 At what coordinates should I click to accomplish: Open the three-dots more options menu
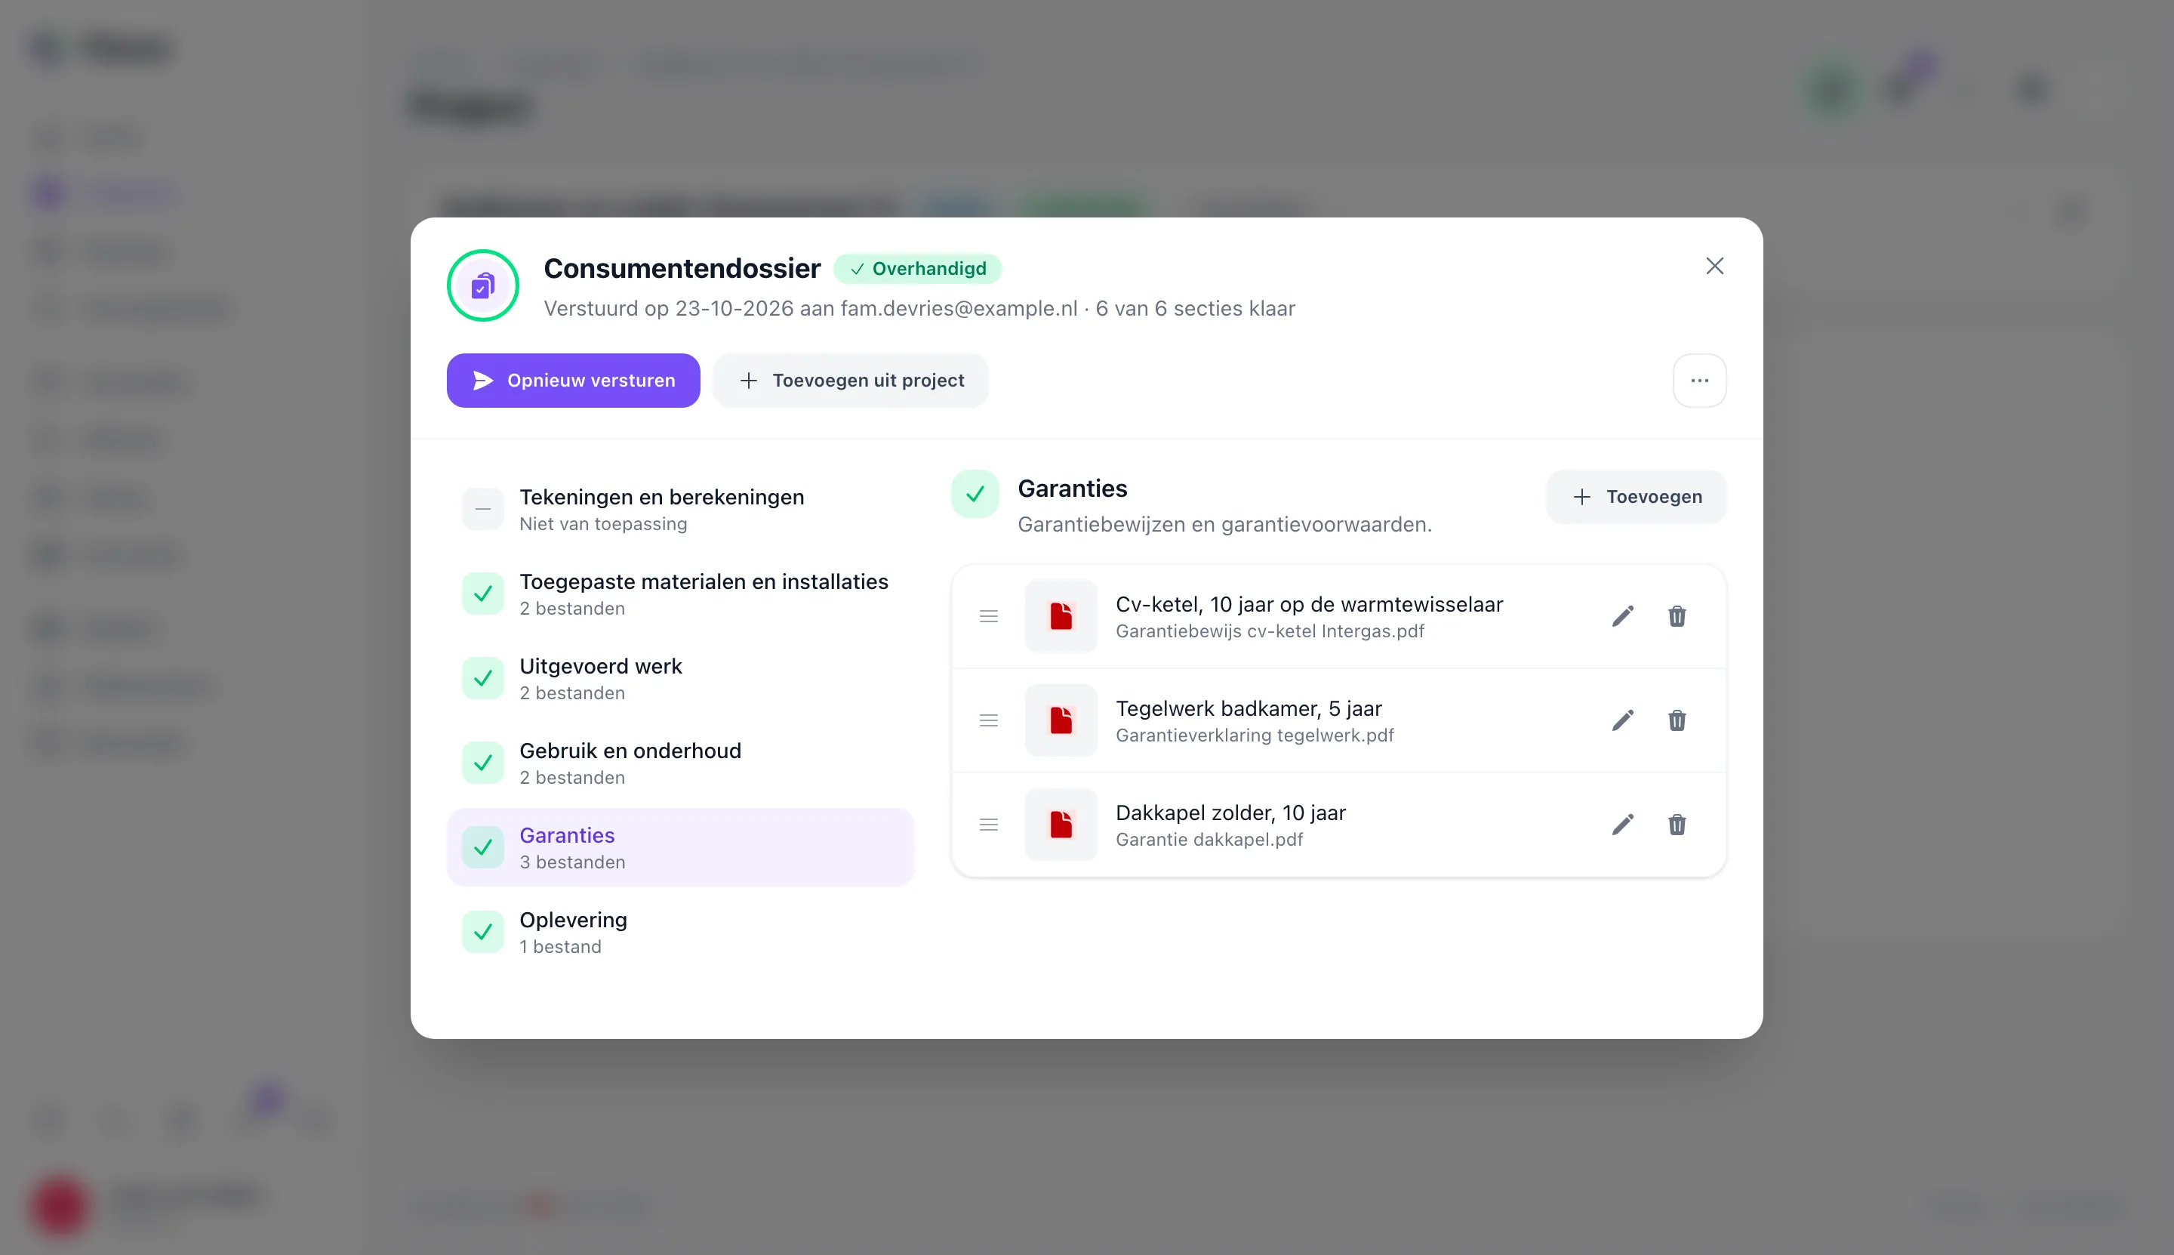coord(1699,380)
